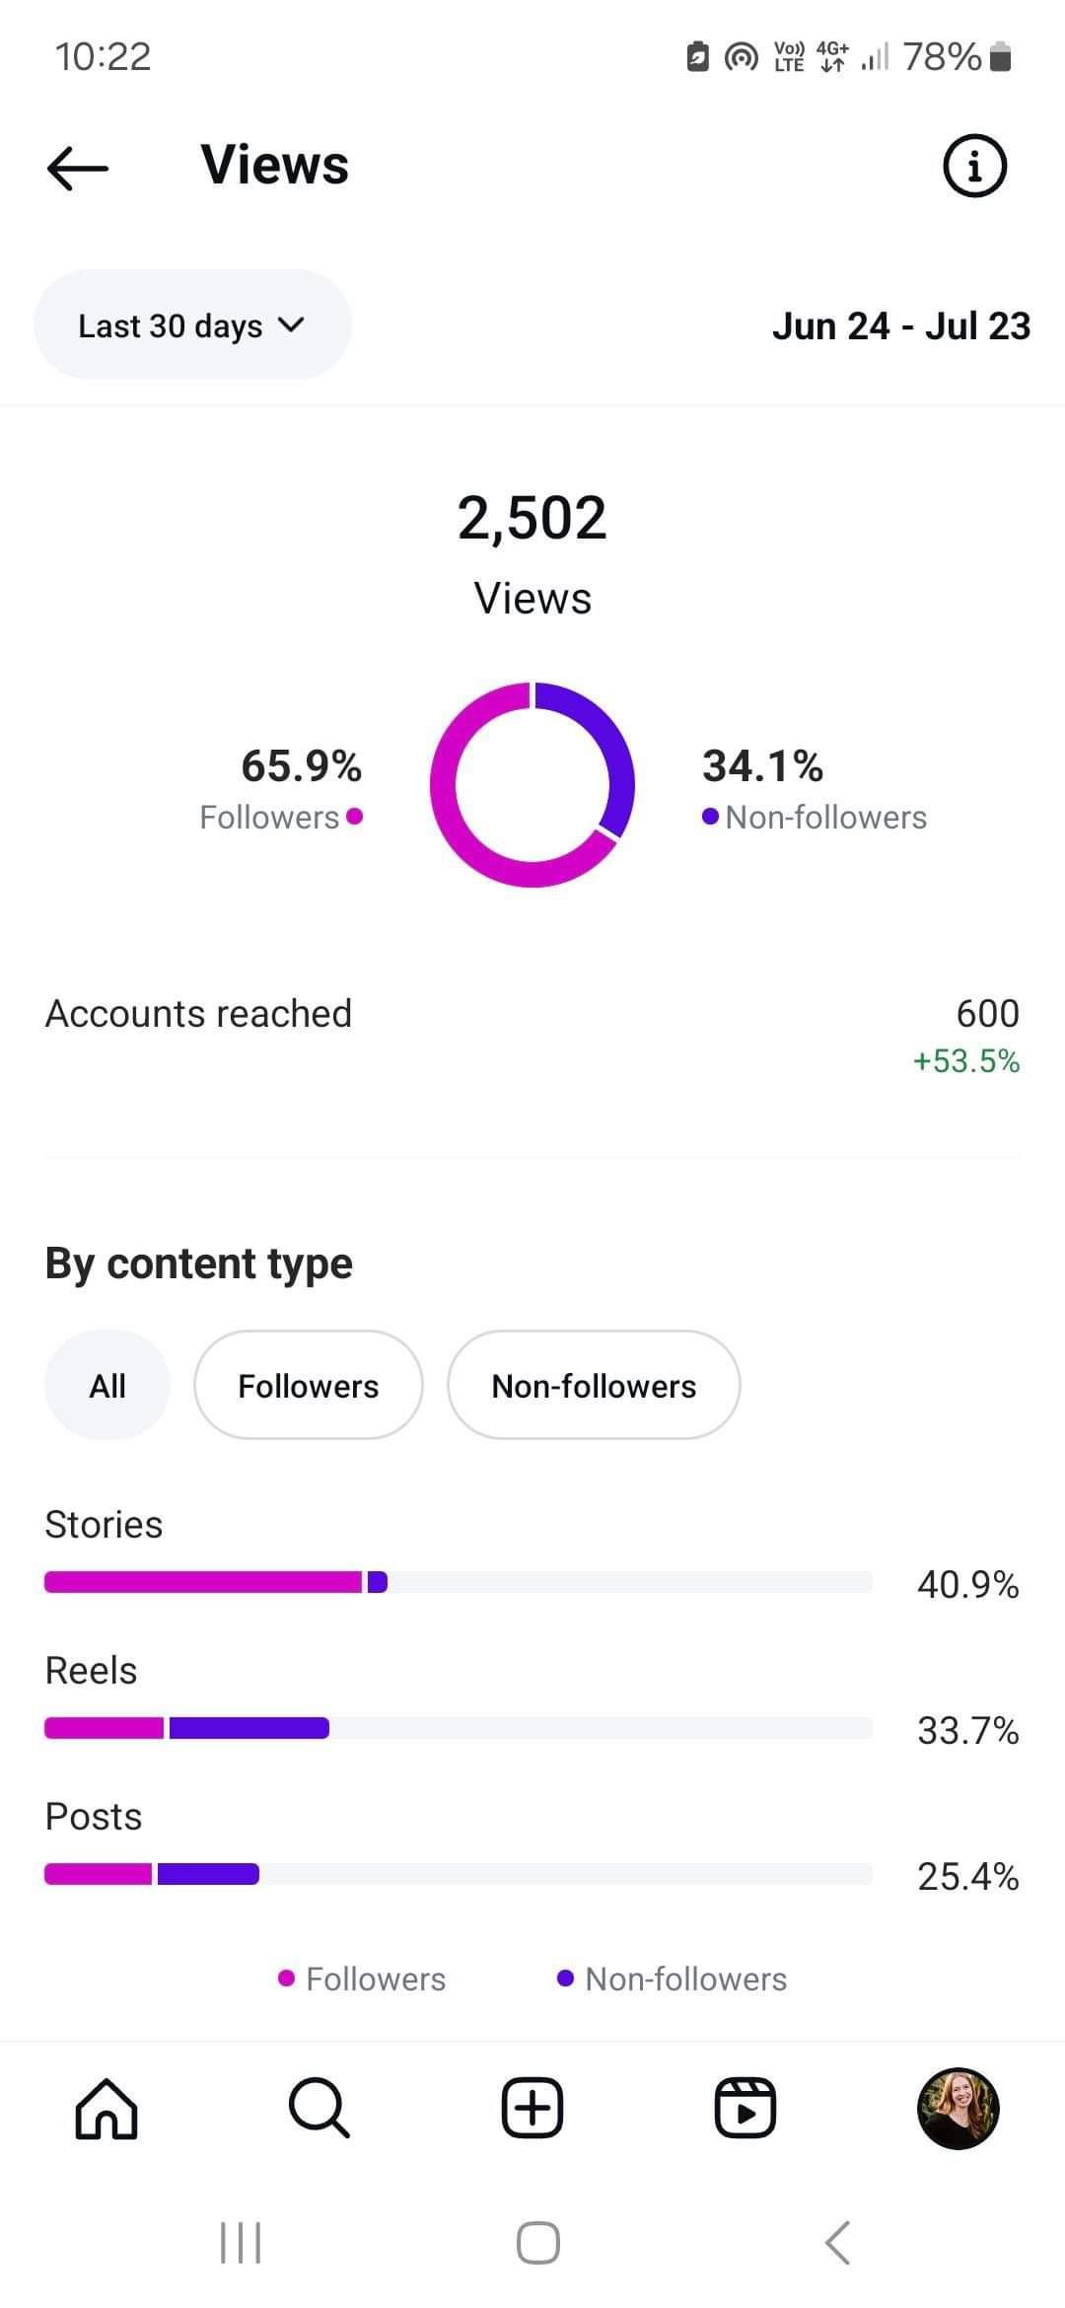This screenshot has width=1065, height=2308.
Task: Go to the Home feed icon
Action: [x=106, y=2108]
